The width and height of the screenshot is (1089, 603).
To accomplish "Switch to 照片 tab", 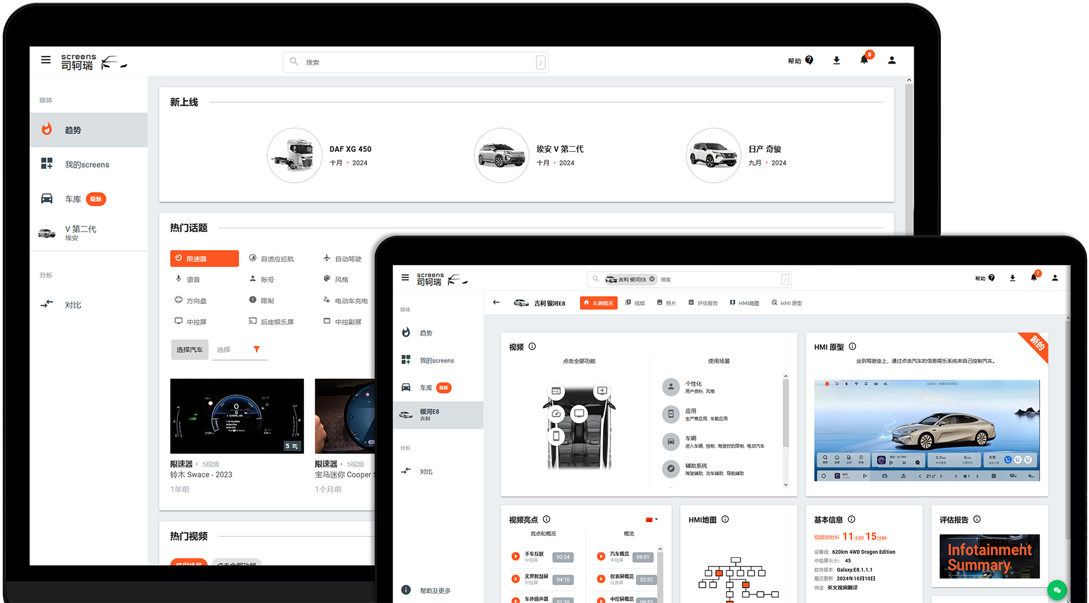I will pyautogui.click(x=666, y=303).
